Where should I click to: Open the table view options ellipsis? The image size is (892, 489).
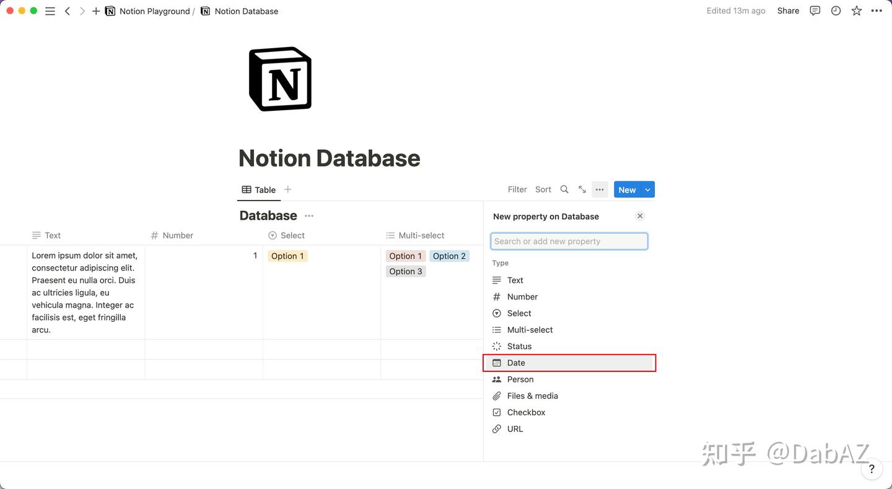pos(599,189)
